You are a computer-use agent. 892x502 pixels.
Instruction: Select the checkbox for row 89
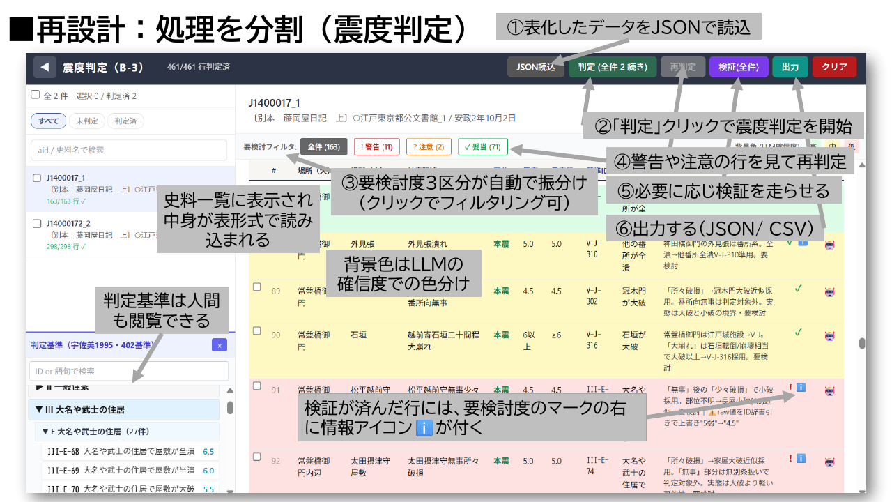click(256, 287)
